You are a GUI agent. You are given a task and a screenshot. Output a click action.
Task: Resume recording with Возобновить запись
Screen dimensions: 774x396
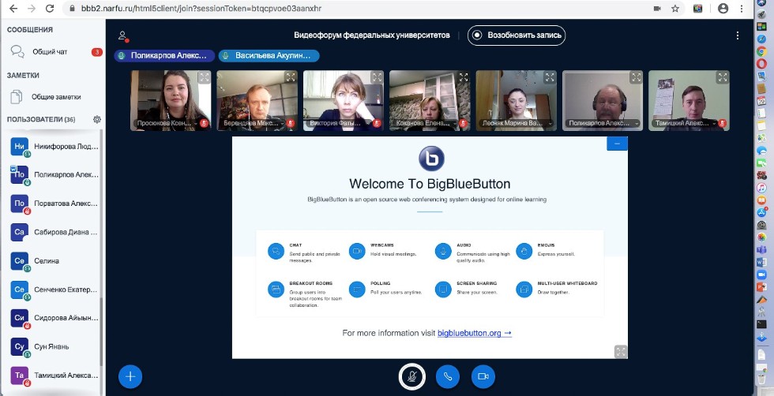[x=517, y=35]
